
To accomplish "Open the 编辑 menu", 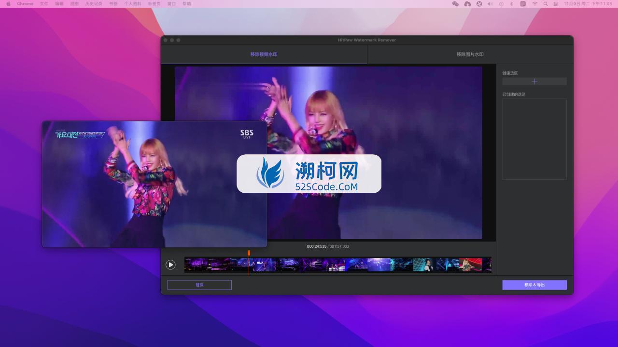I will click(x=59, y=3).
